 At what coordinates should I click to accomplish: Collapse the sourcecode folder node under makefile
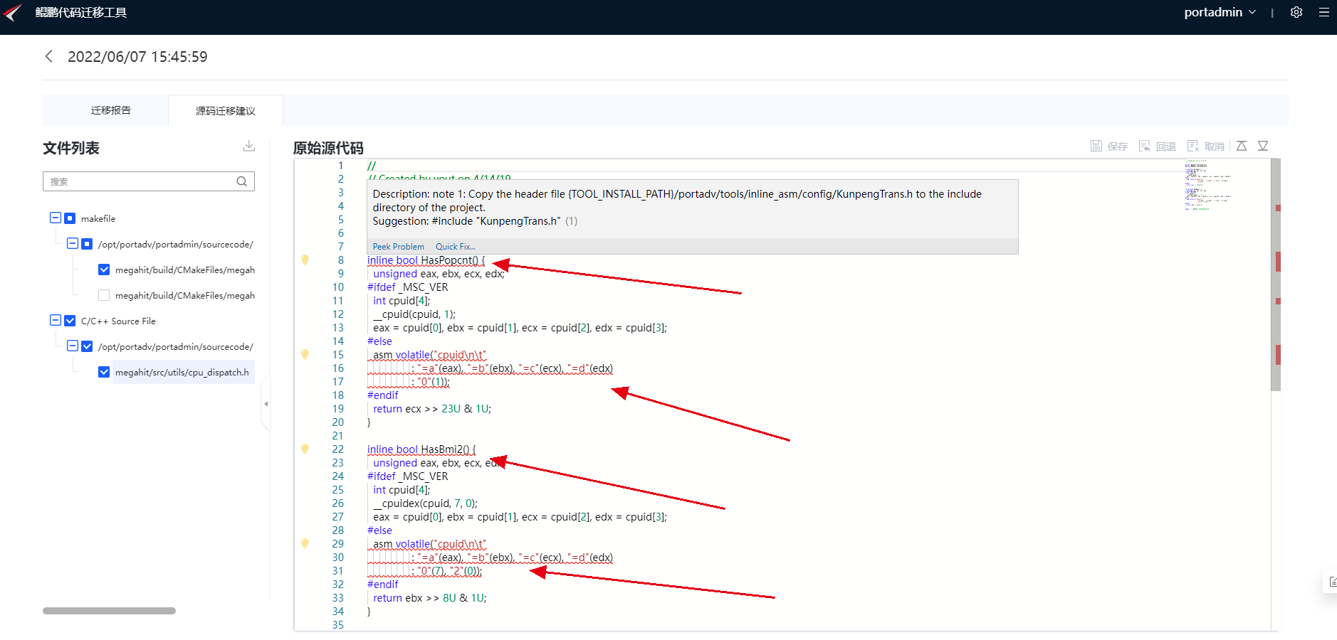pos(73,243)
